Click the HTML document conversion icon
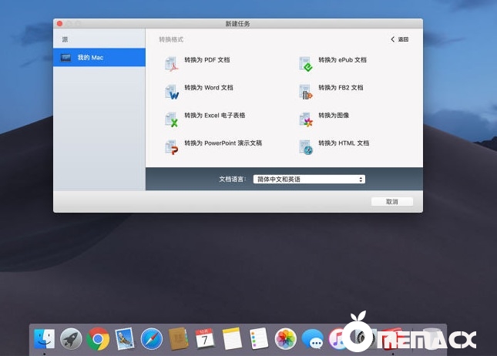The width and height of the screenshot is (497, 356). [306, 147]
